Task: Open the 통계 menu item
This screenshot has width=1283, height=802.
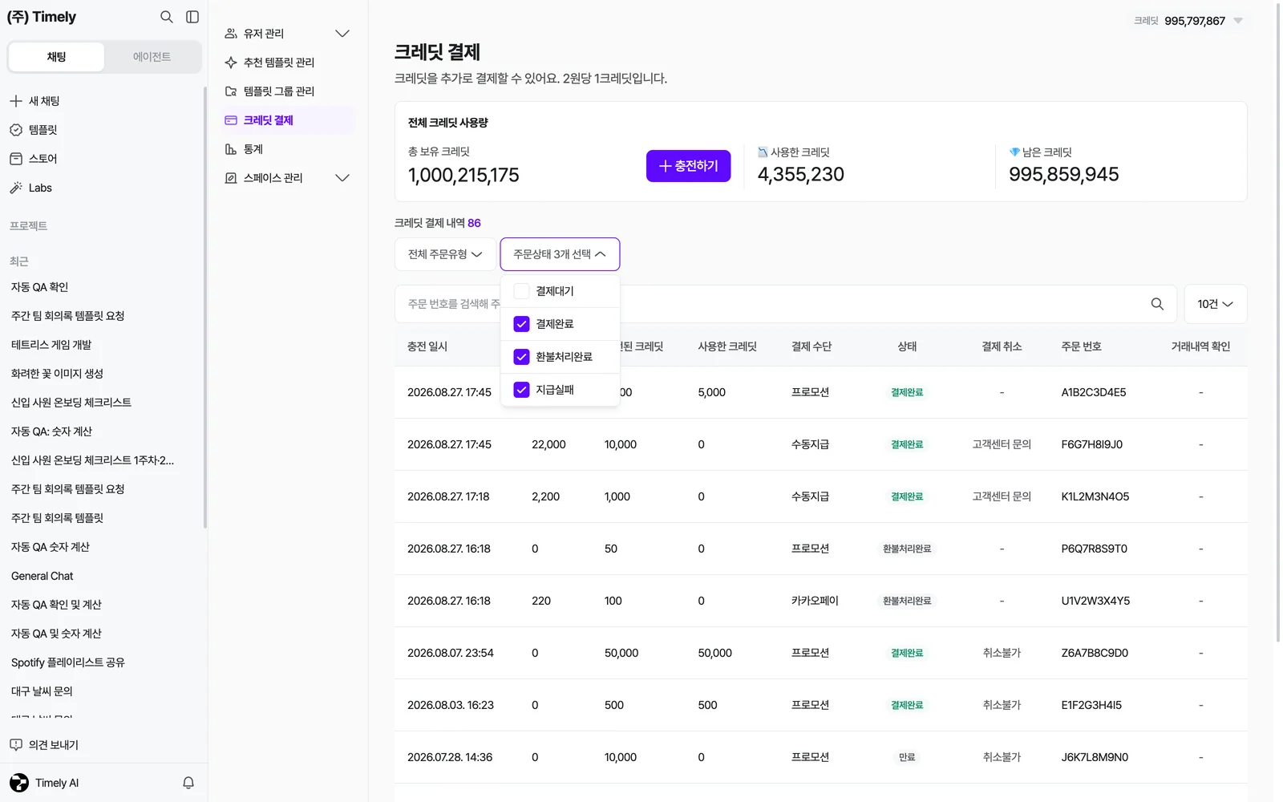Action: [289, 149]
